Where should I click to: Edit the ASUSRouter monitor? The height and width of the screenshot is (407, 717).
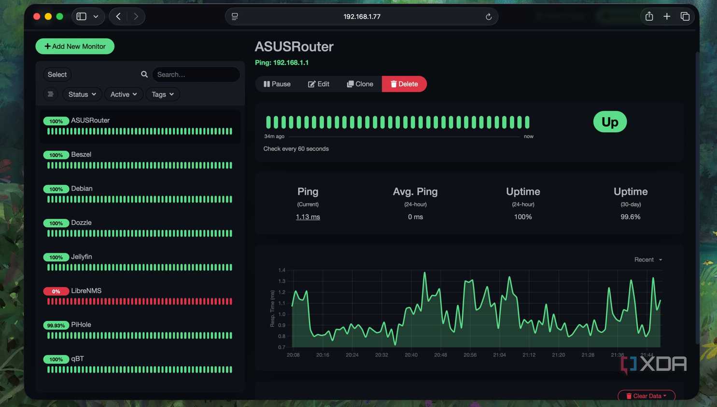point(319,84)
